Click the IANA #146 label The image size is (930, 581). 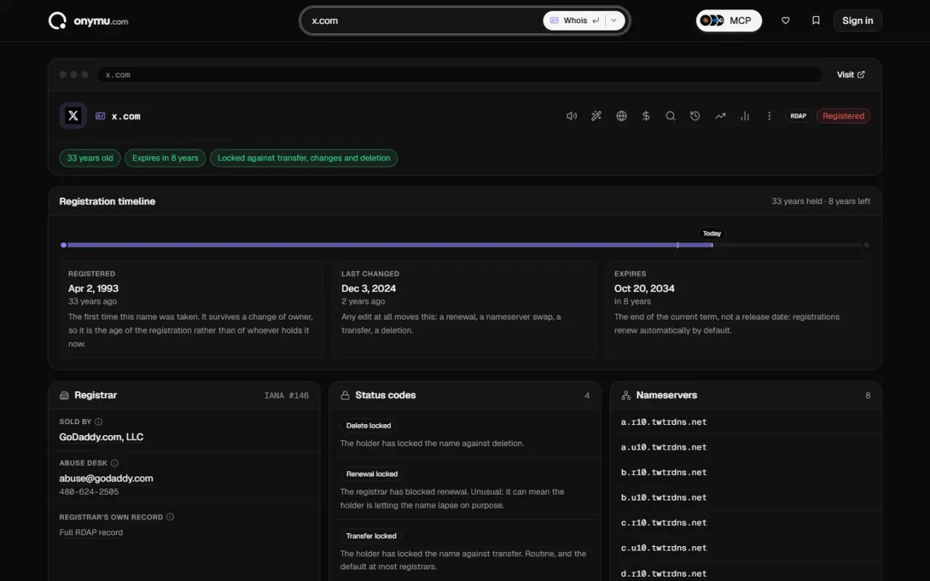(286, 396)
